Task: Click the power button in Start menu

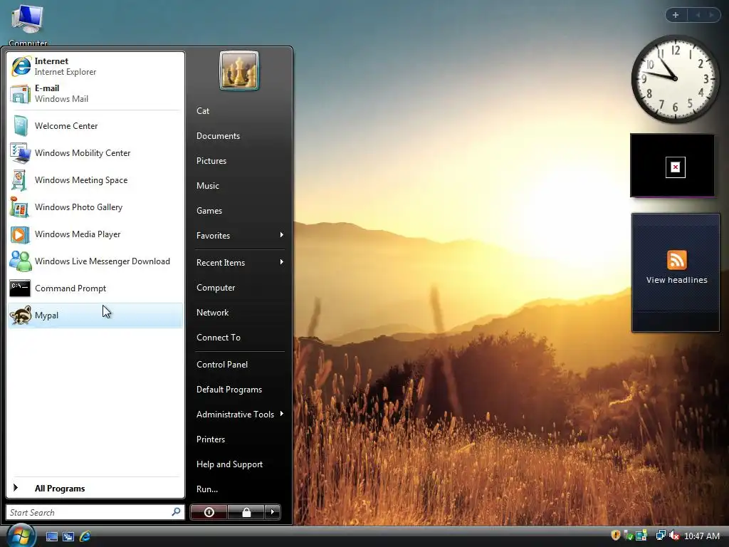Action: coord(209,512)
